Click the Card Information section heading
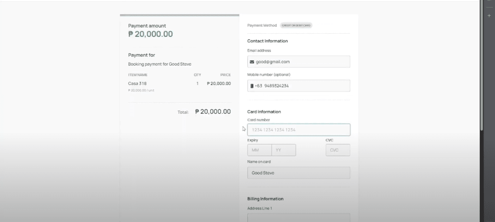The width and height of the screenshot is (495, 222). [264, 112]
